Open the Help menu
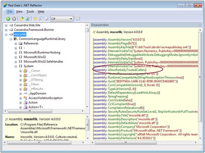The image size is (205, 153). tap(41, 12)
